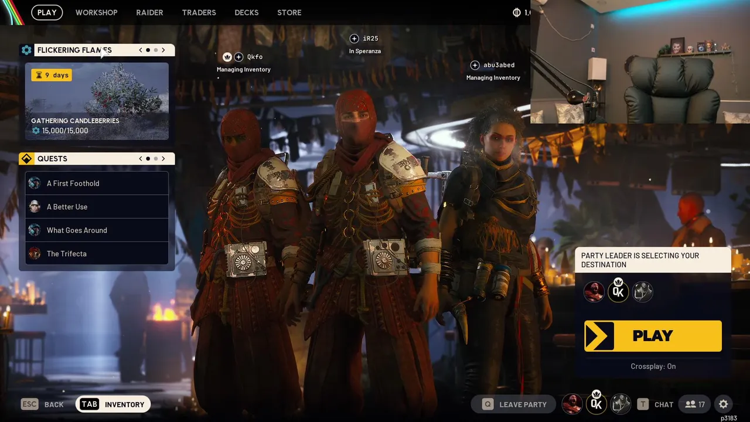
Task: Click the currency coin icon in top bar
Action: (517, 12)
